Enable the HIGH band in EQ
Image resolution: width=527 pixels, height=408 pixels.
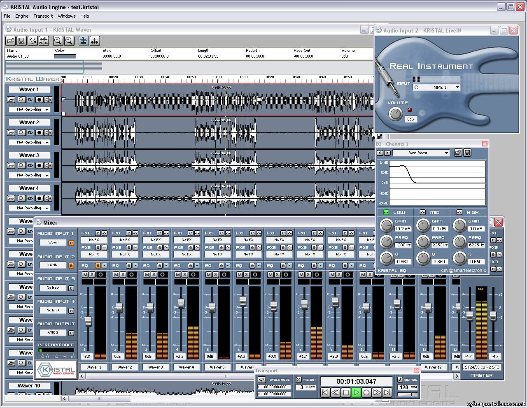(459, 212)
